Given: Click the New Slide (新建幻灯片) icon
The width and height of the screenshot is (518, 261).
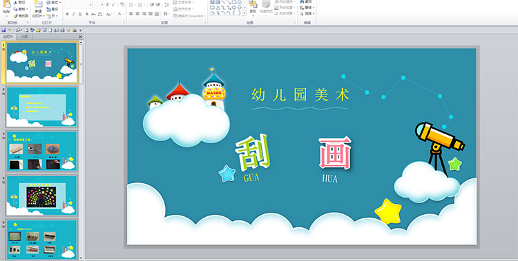Looking at the screenshot, I should (38, 8).
